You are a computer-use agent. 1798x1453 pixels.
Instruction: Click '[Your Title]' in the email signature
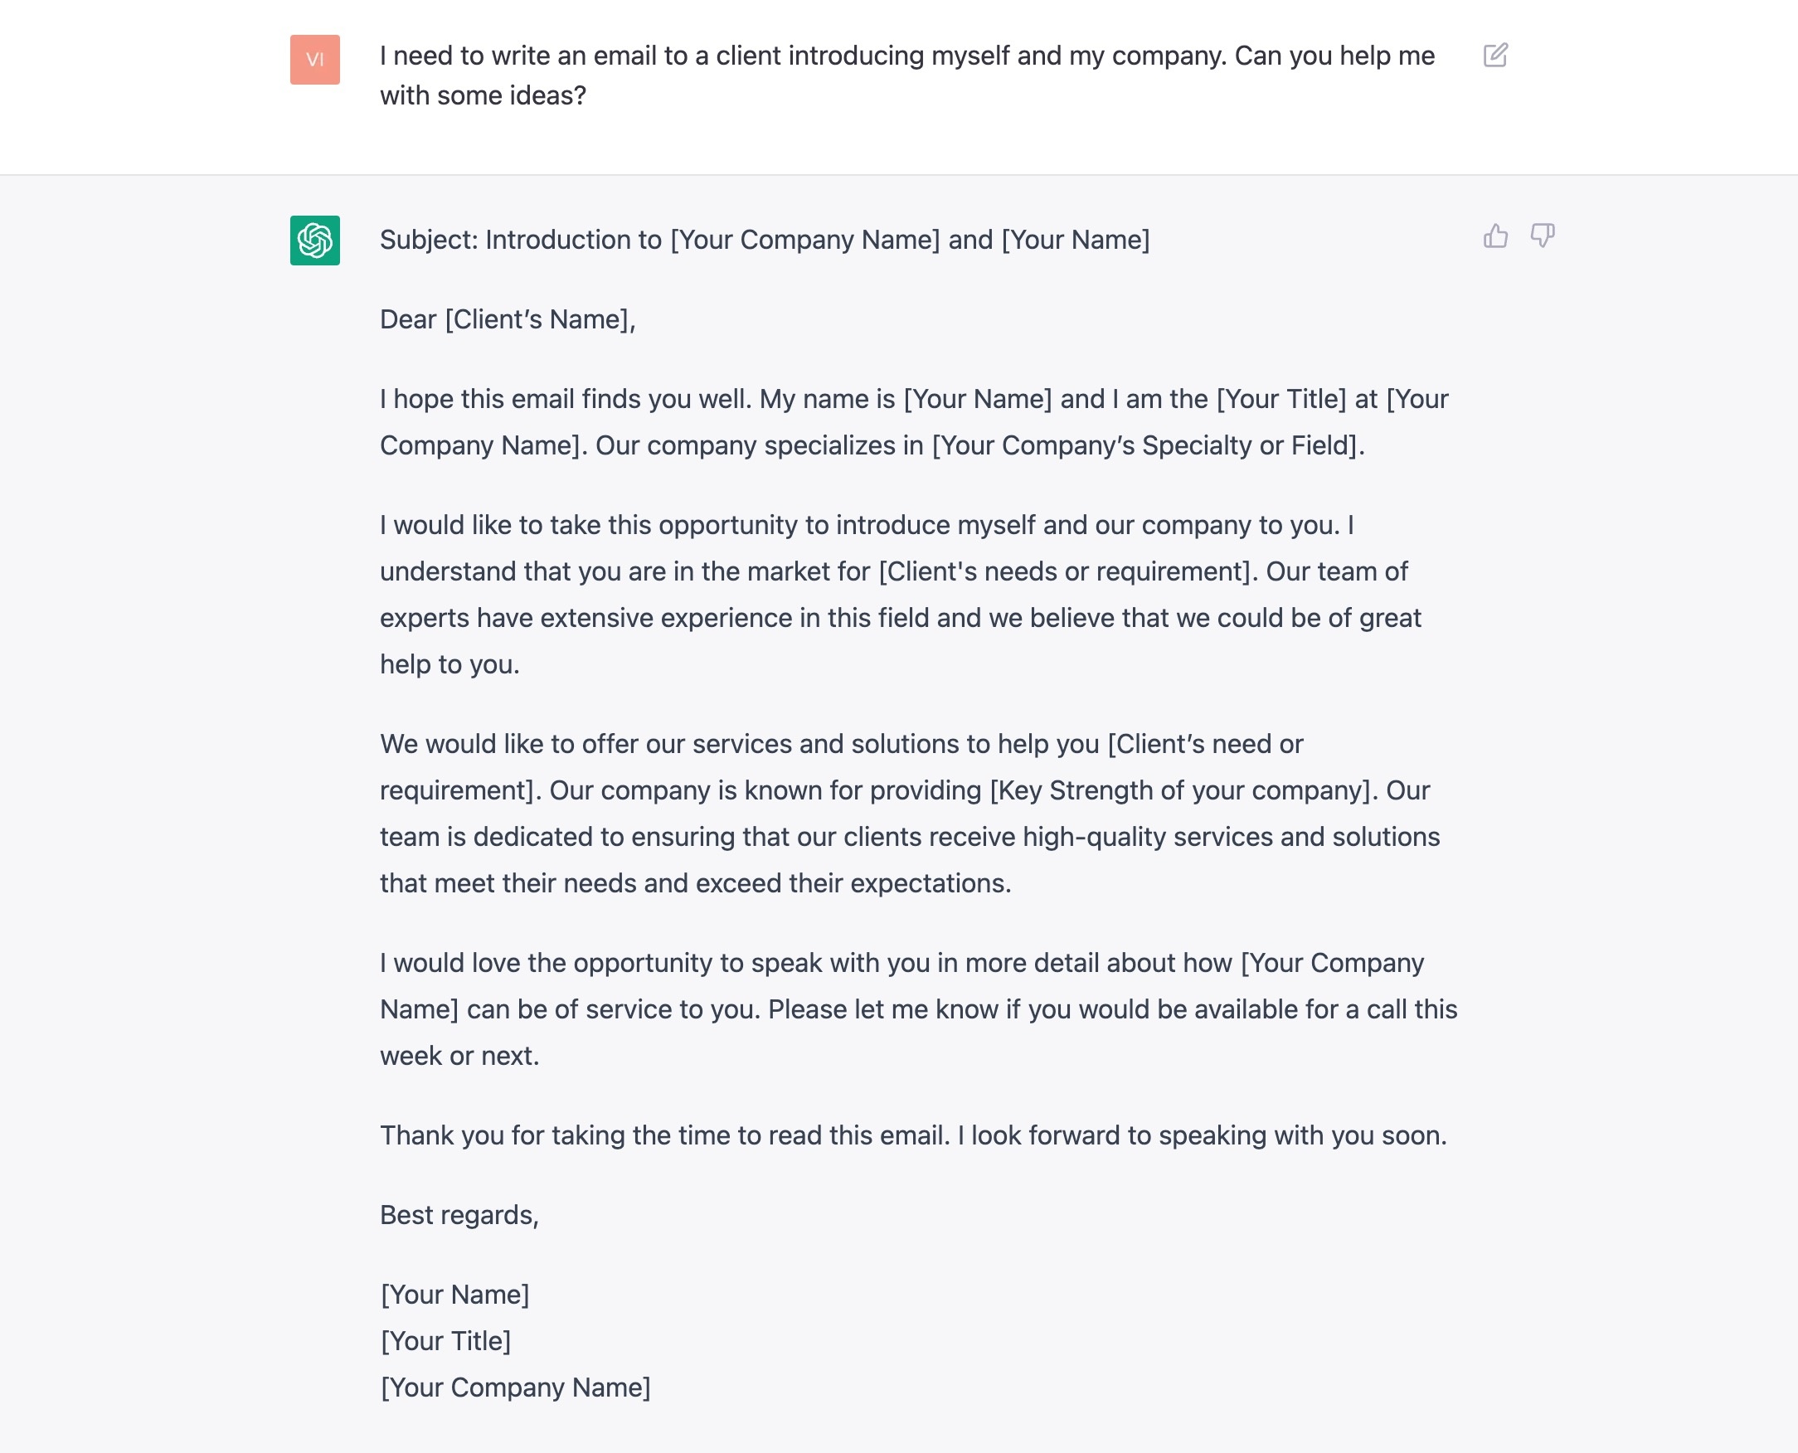click(x=446, y=1341)
